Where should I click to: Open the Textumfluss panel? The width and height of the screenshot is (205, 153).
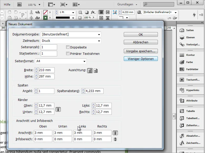(190, 80)
